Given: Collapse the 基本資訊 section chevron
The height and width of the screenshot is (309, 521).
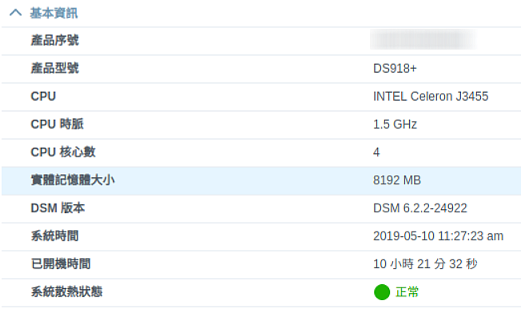Looking at the screenshot, I should [16, 13].
